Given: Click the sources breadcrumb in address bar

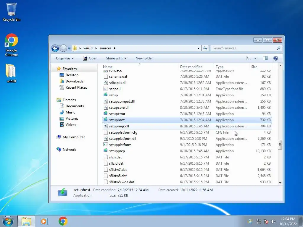Looking at the screenshot, I should pos(105,48).
